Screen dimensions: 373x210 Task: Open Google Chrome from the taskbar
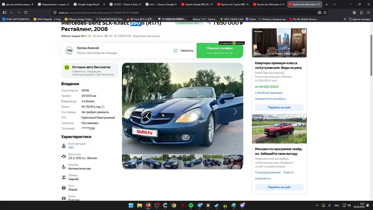(x=174, y=205)
